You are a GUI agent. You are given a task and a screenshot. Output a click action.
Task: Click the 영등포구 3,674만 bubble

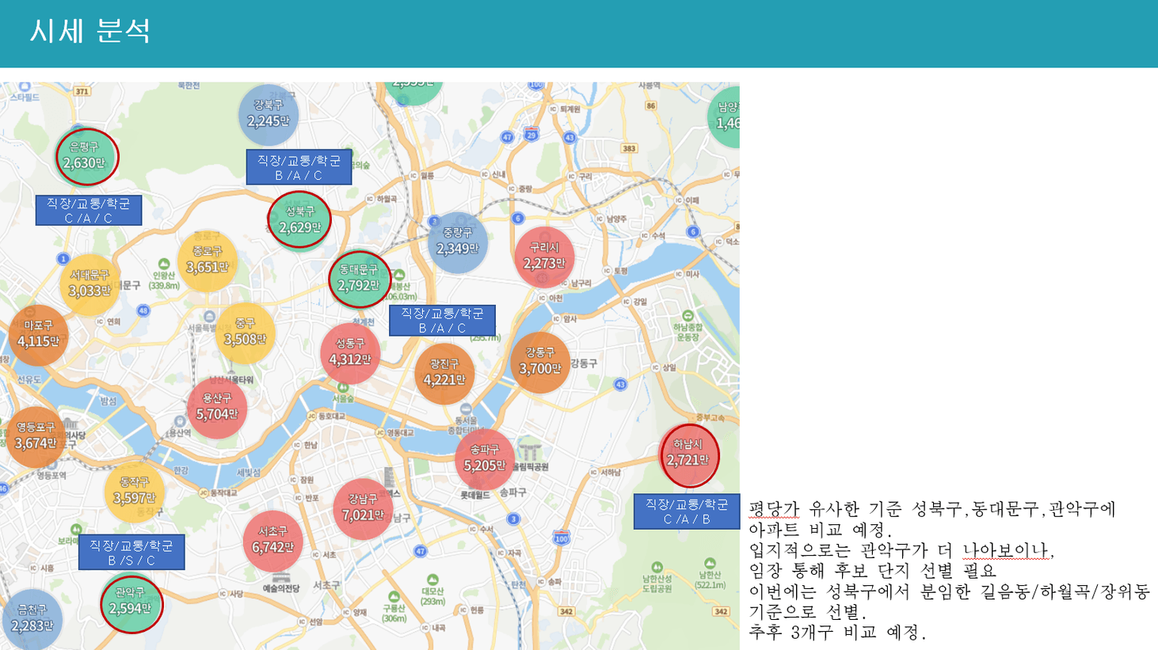[36, 436]
